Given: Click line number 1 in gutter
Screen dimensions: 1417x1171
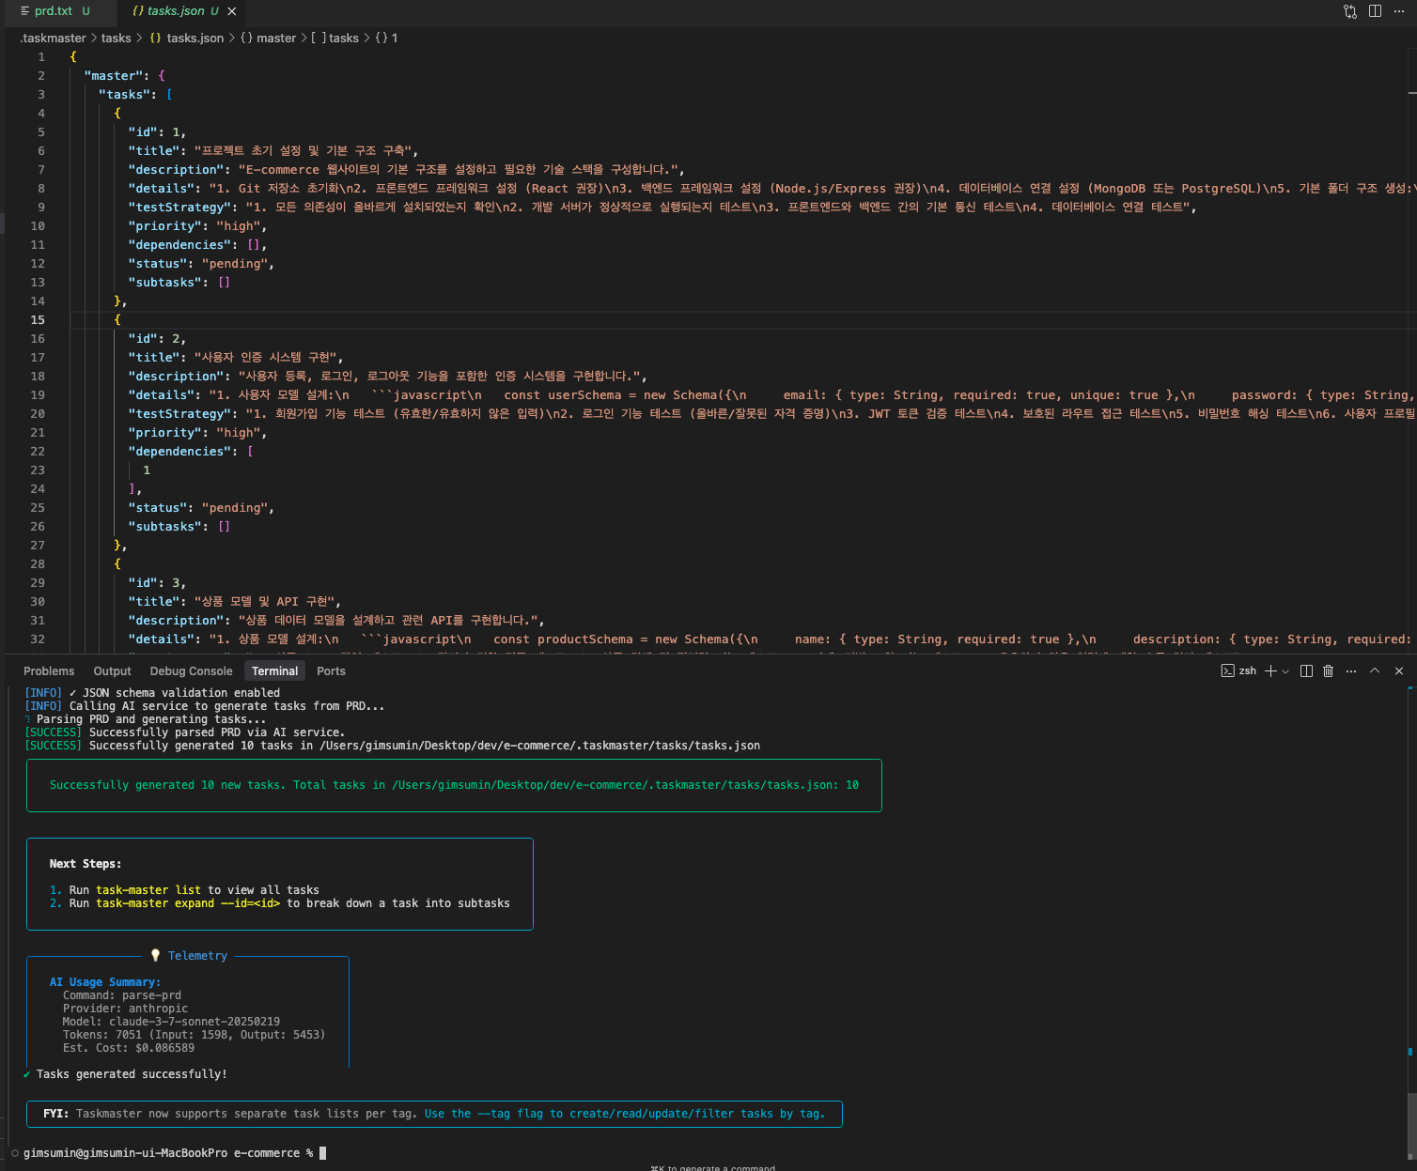Looking at the screenshot, I should [x=41, y=56].
